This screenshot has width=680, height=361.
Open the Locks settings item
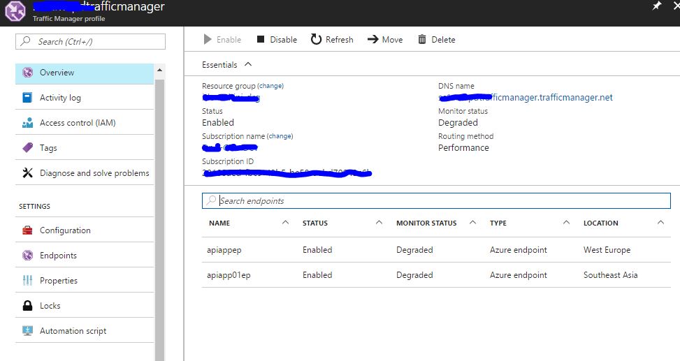point(85,306)
